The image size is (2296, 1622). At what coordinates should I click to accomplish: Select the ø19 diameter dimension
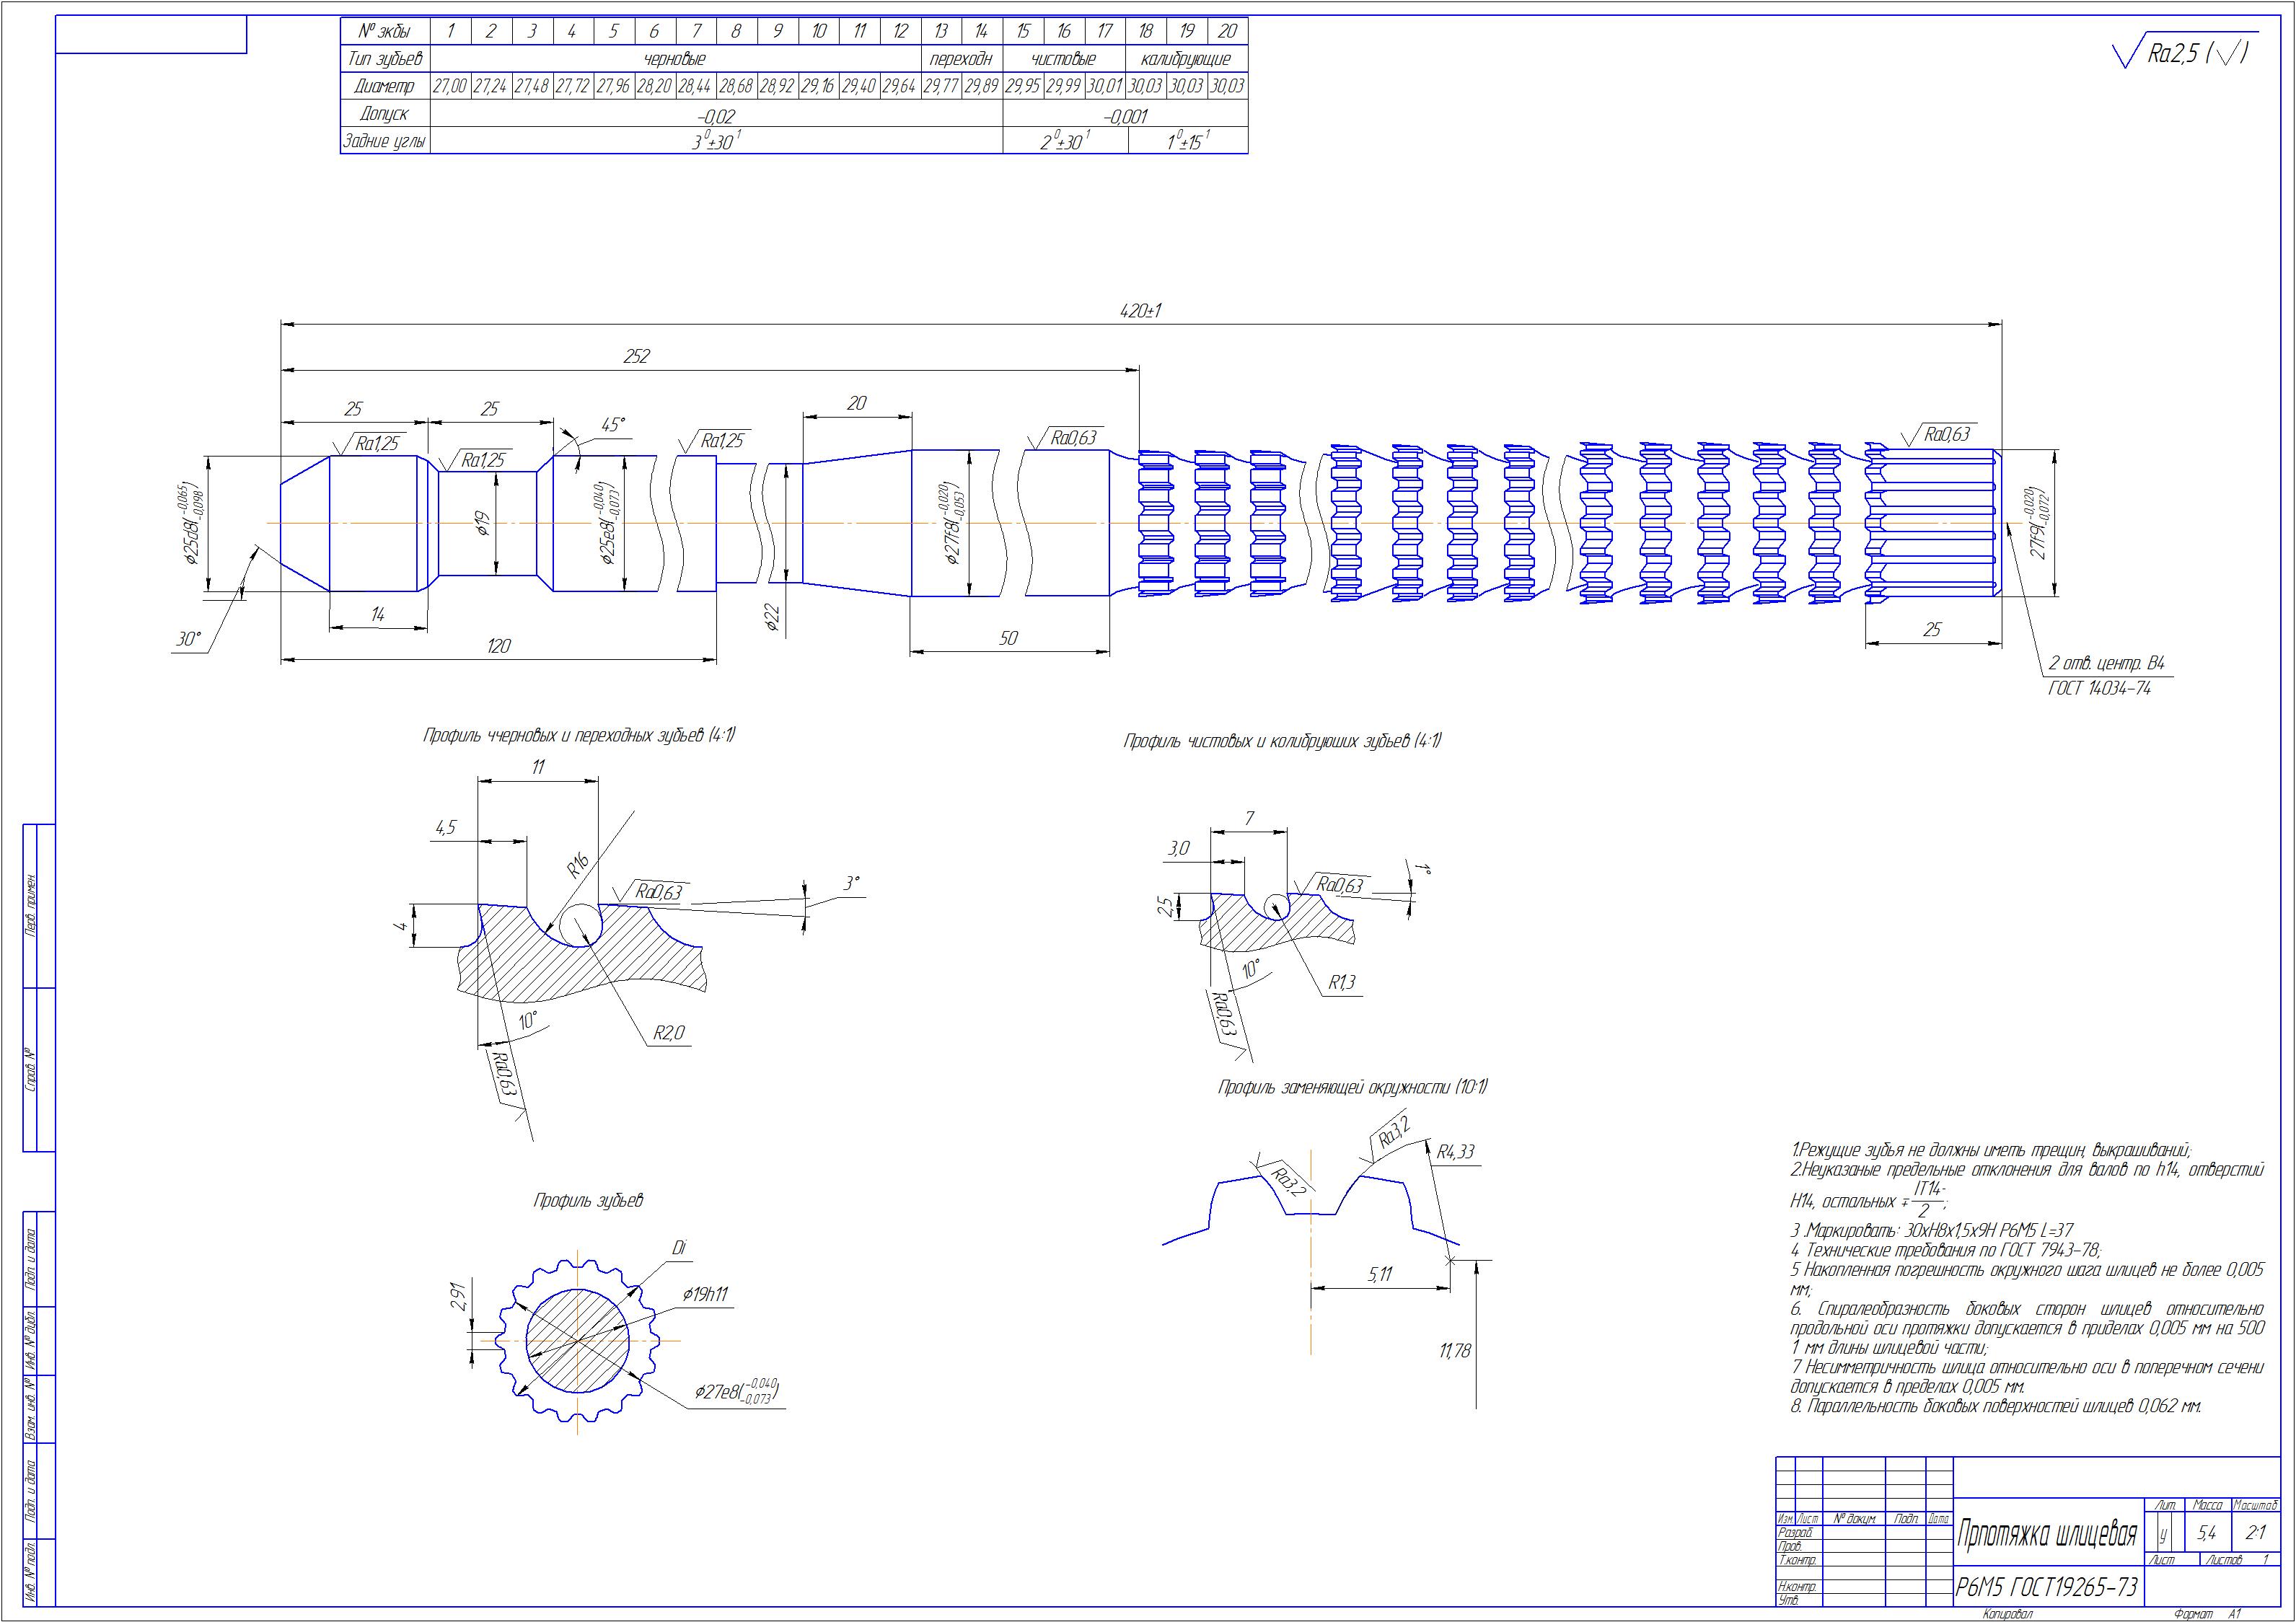481,523
